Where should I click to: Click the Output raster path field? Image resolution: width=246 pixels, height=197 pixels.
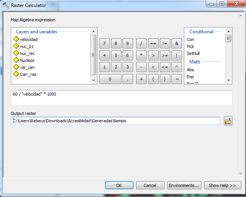pyautogui.click(x=116, y=121)
